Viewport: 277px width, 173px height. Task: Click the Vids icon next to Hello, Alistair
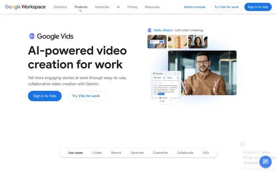coord(149,30)
